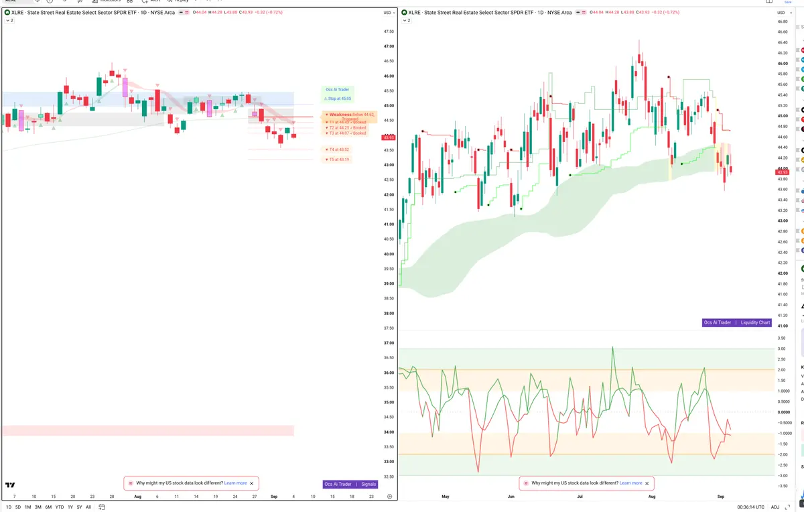Click the left chart's XLRE symbol title
The height and width of the screenshot is (512, 804).
93,13
